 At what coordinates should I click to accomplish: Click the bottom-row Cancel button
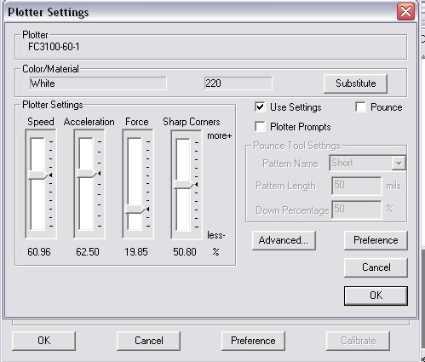pos(148,341)
